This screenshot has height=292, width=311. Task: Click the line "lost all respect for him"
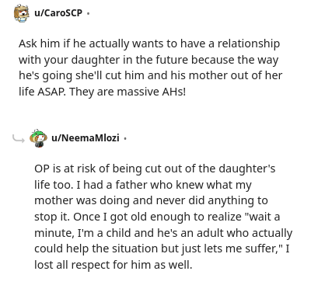114,265
